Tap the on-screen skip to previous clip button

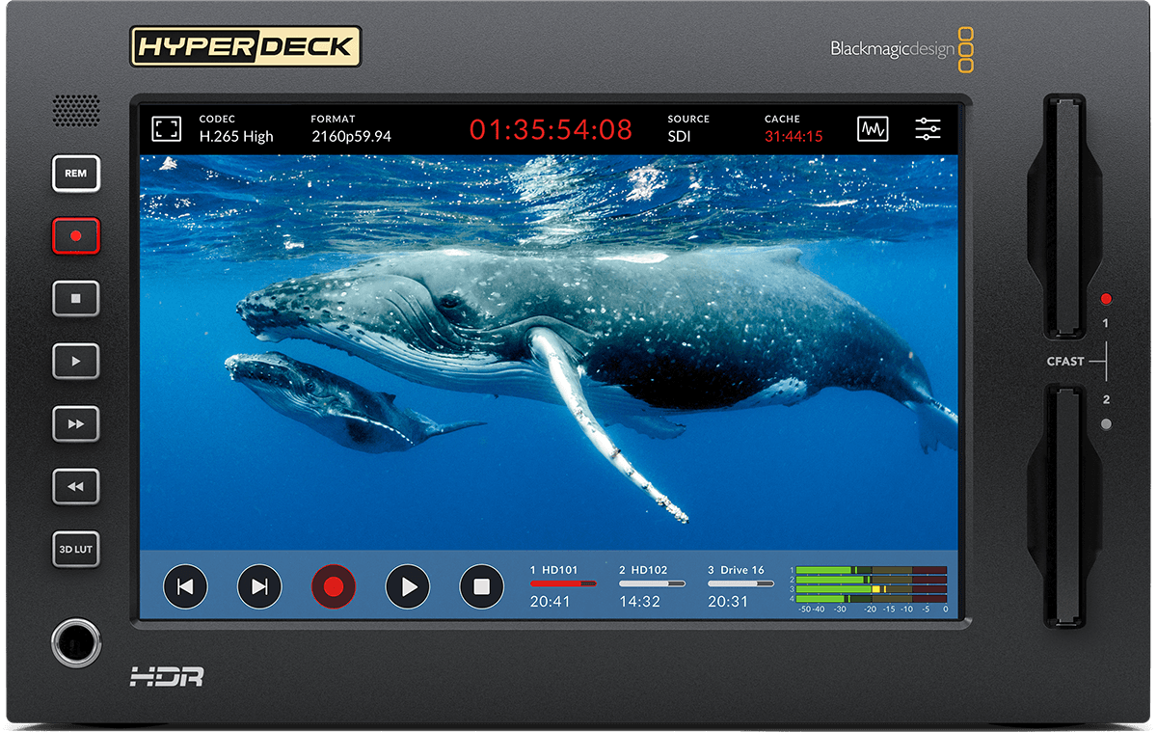click(x=186, y=586)
